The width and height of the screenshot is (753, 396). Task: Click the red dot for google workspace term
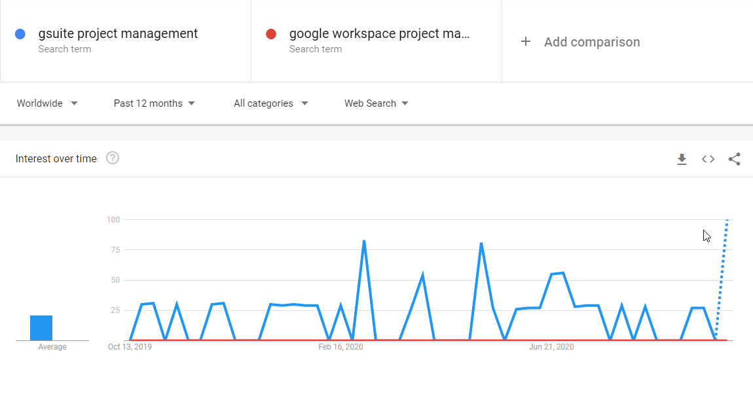[271, 34]
